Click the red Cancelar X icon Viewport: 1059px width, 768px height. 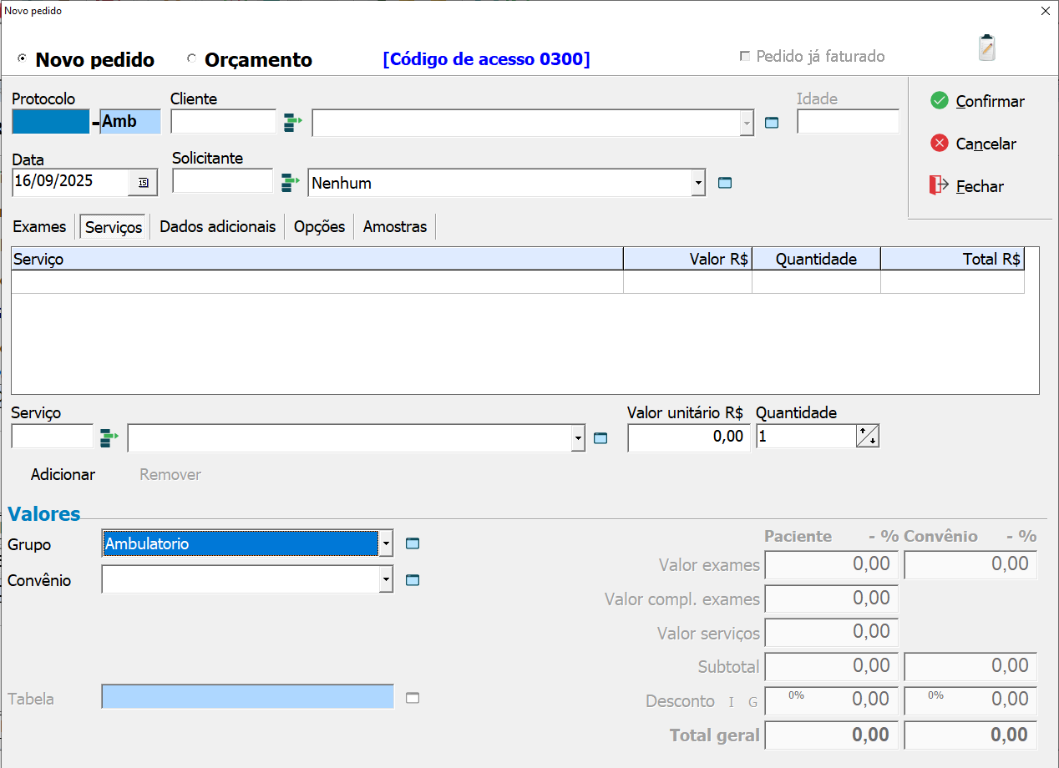pos(940,143)
